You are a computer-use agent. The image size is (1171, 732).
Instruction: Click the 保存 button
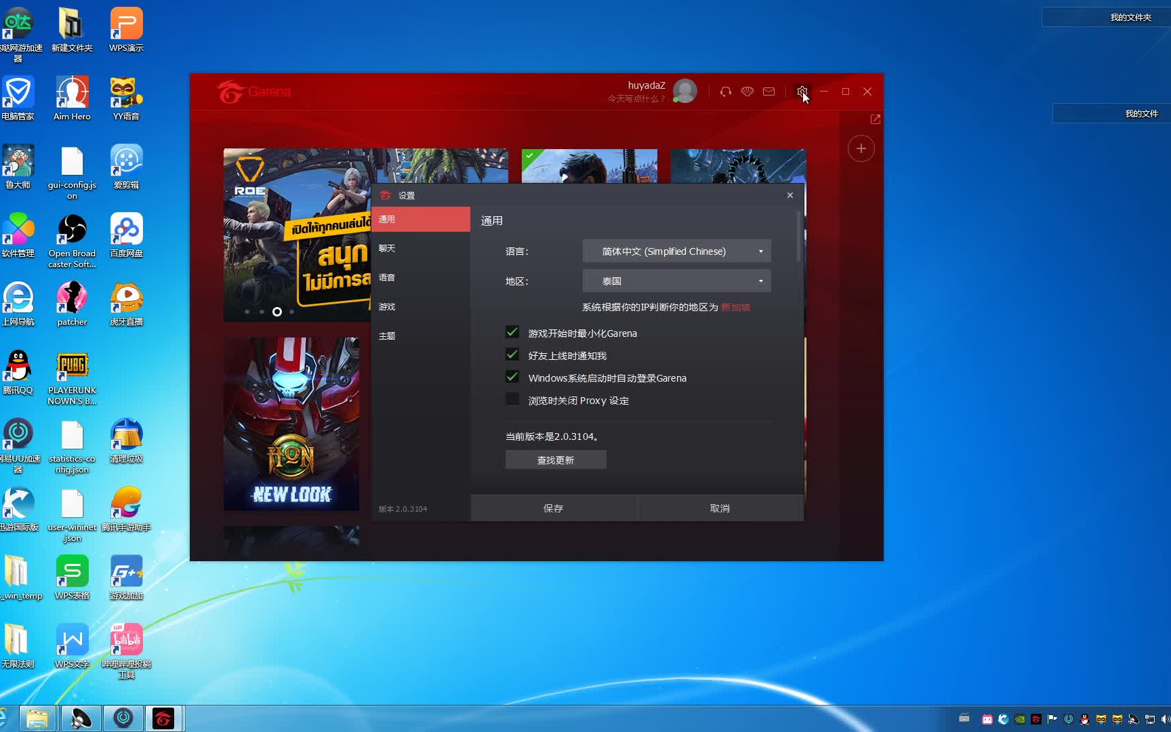point(554,508)
